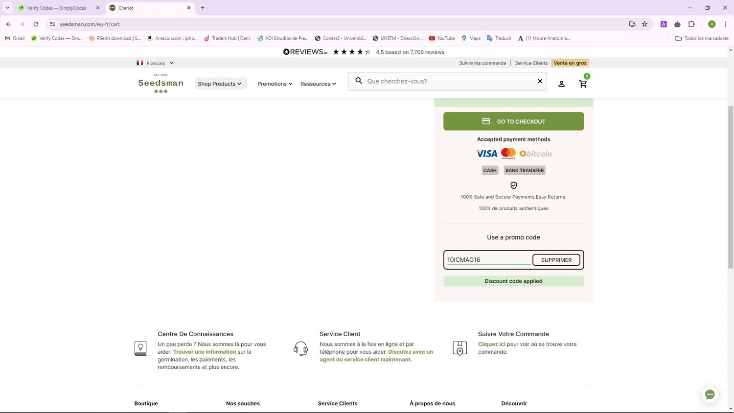734x413 pixels.
Task: Expand the Ressources menu
Action: click(318, 84)
